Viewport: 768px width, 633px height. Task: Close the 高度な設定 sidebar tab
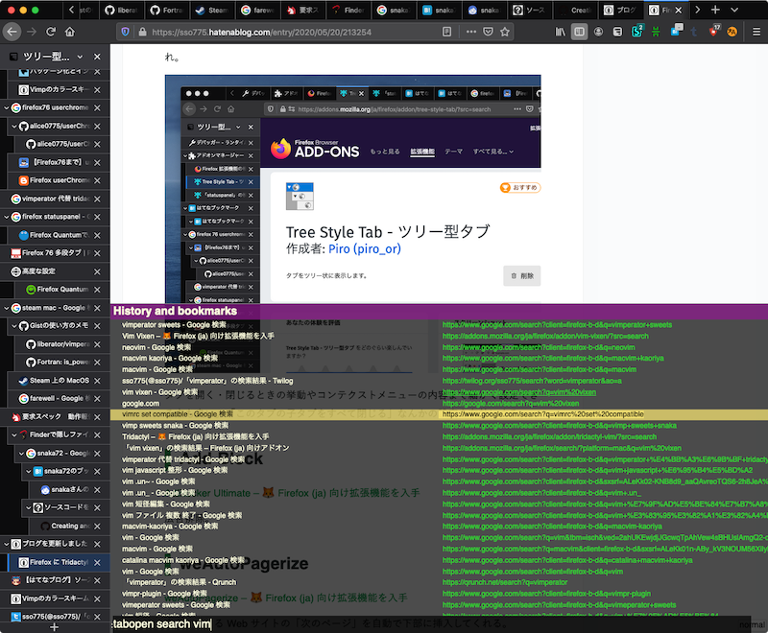pos(97,271)
